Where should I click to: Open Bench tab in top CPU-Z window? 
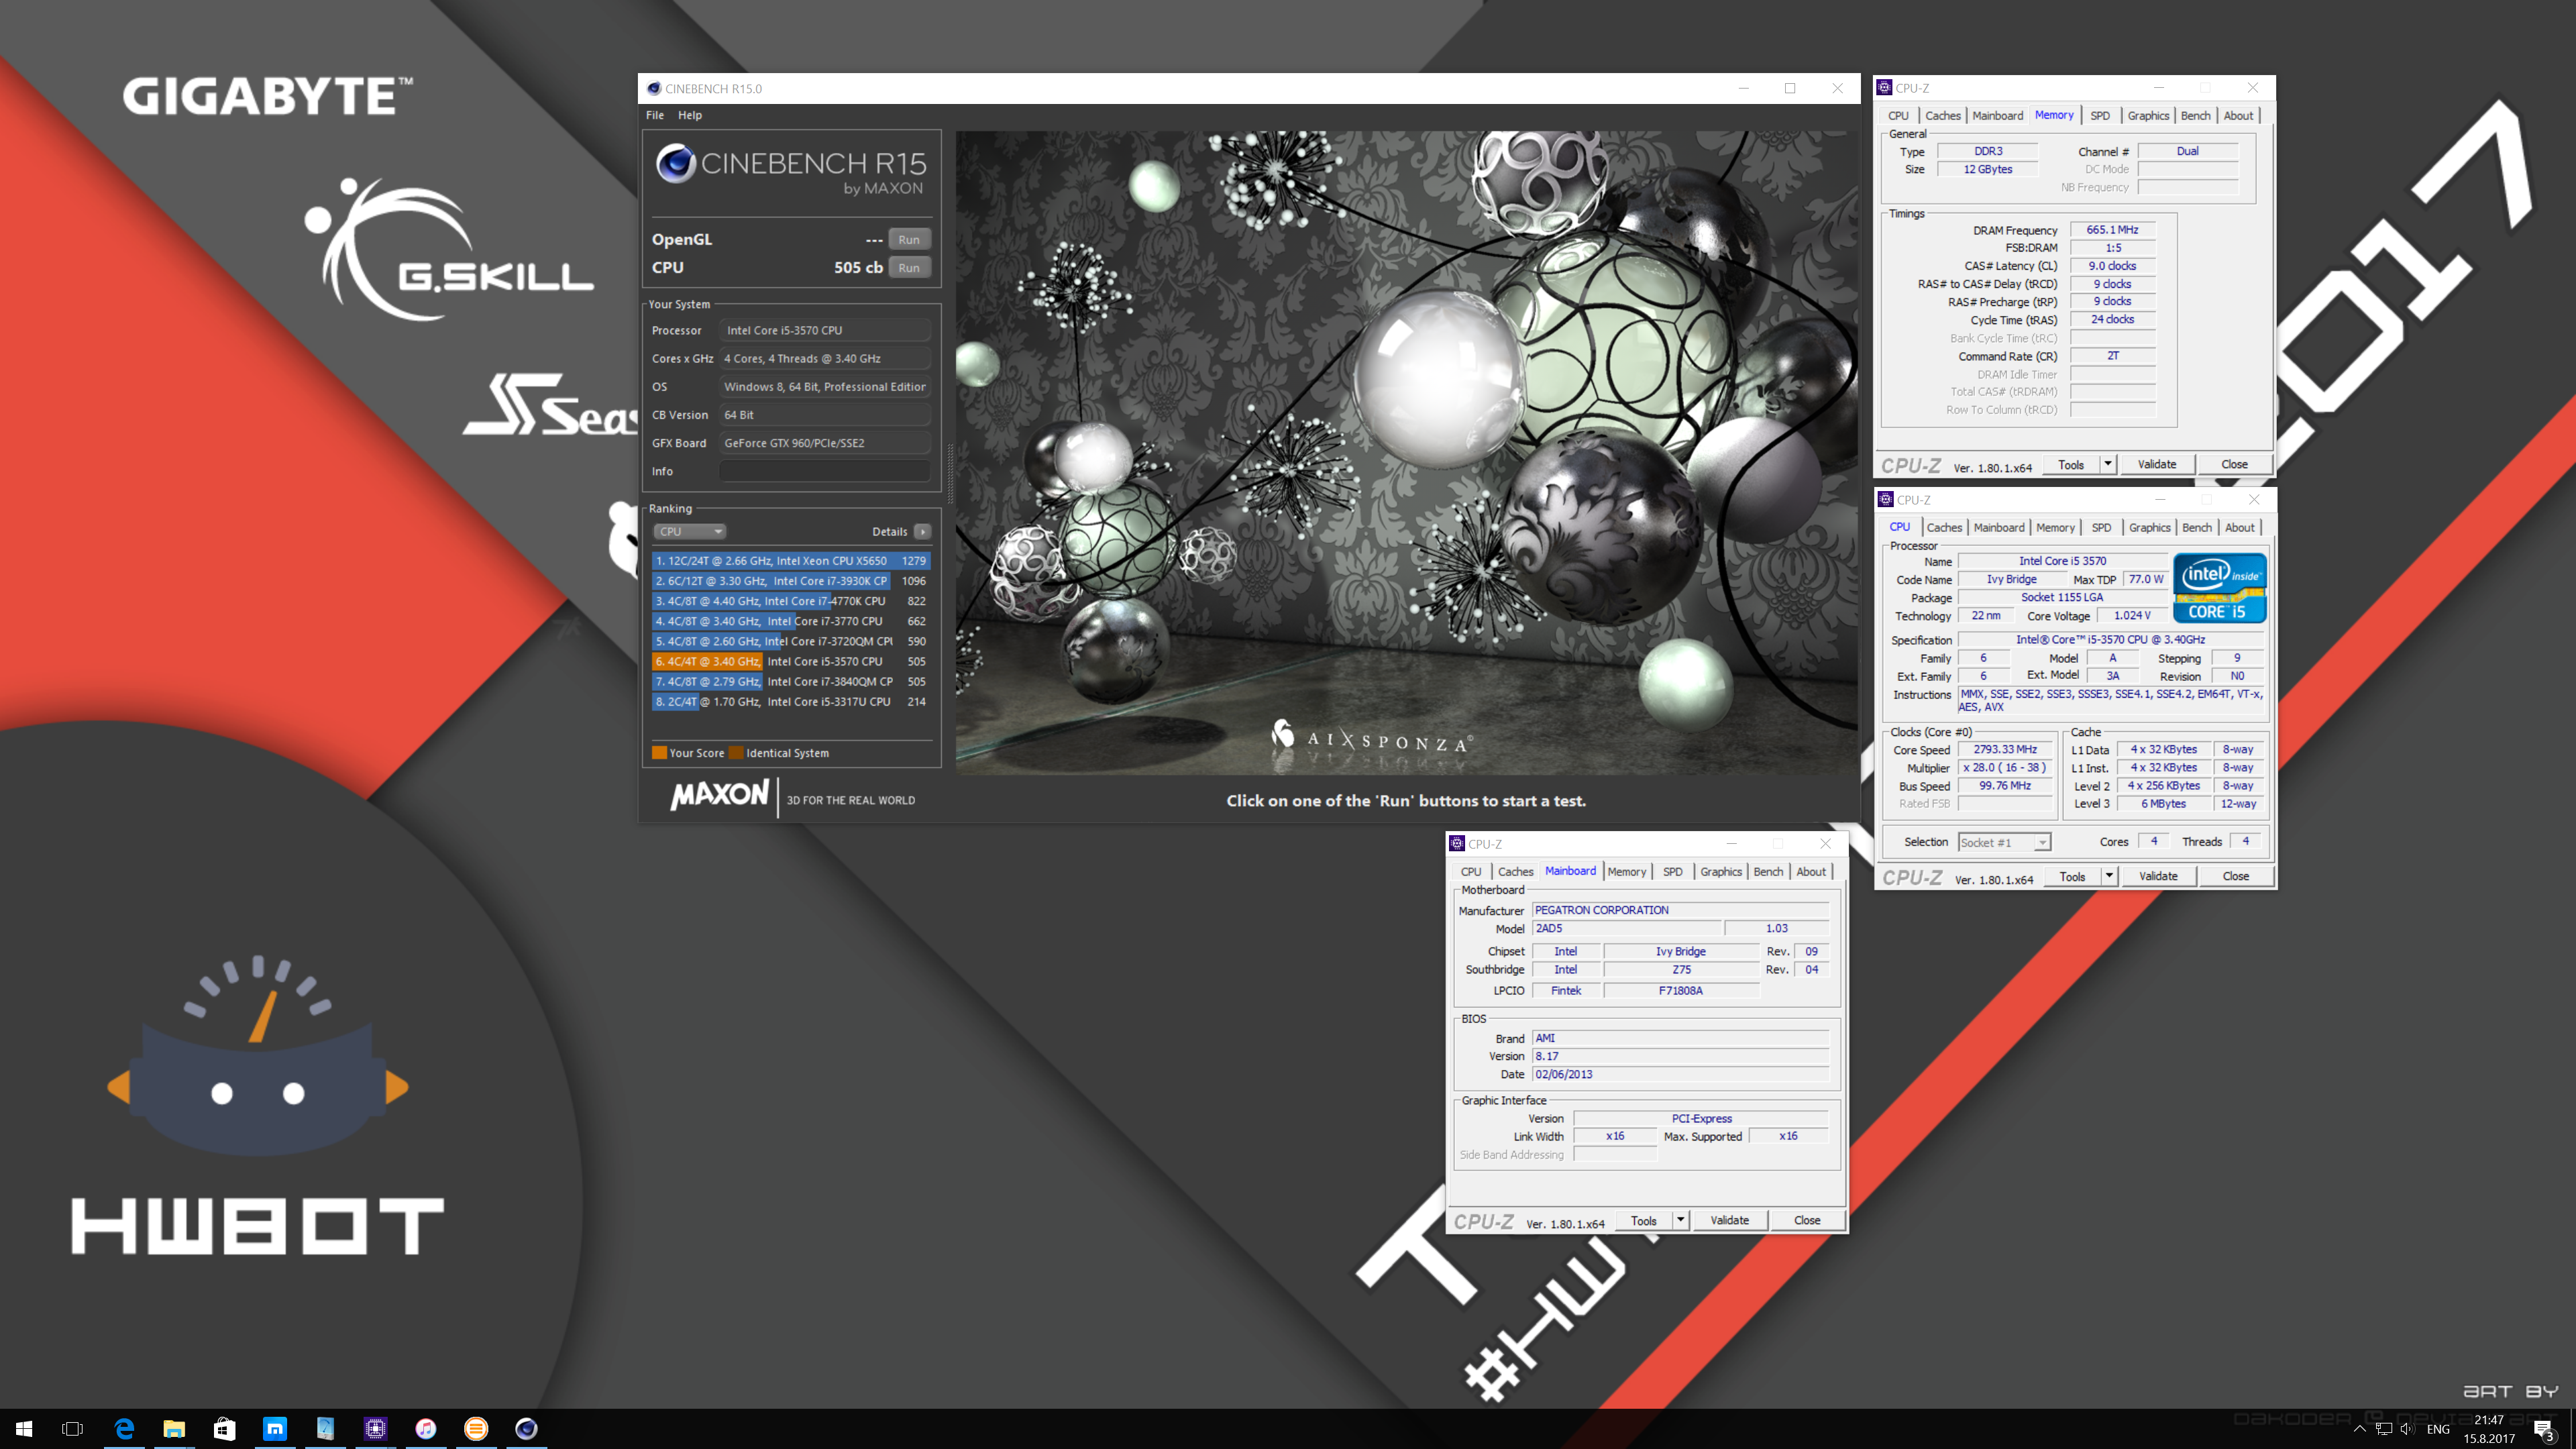(x=2195, y=116)
